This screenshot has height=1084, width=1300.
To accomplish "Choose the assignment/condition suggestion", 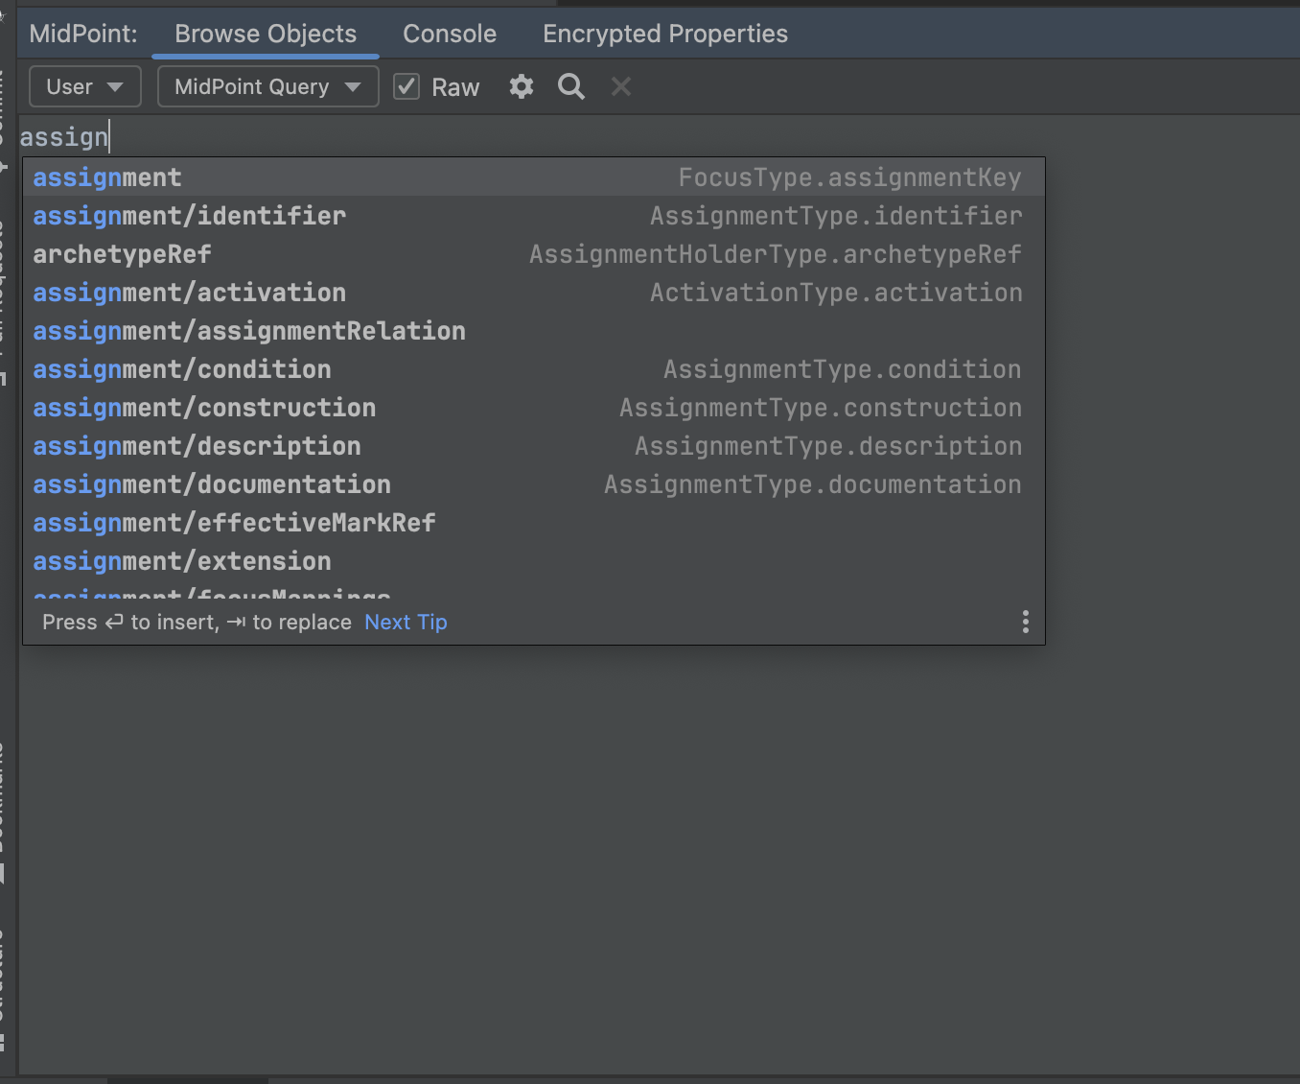I will [182, 369].
